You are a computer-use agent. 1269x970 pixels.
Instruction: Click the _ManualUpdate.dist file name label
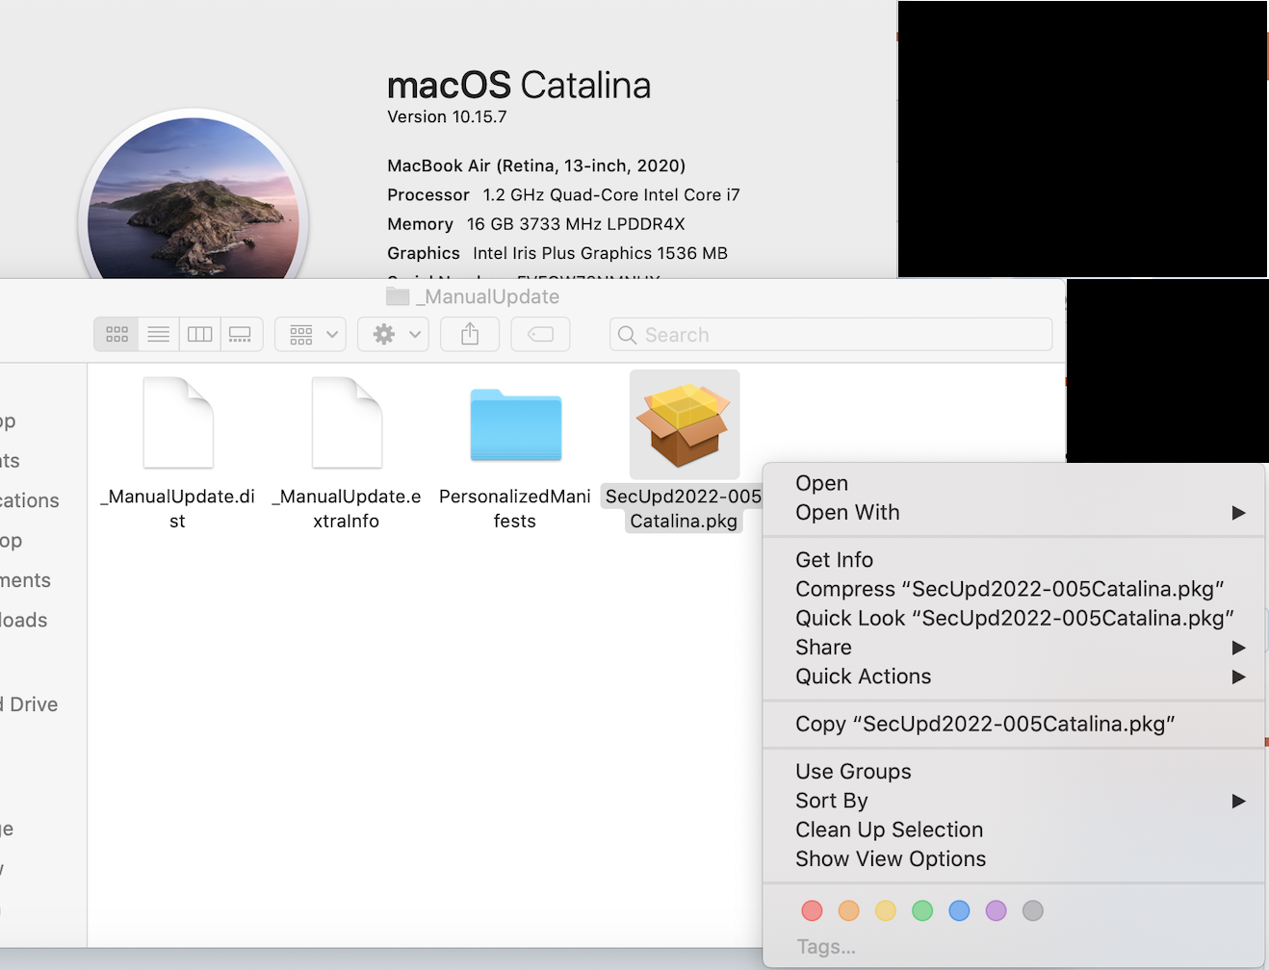(178, 508)
